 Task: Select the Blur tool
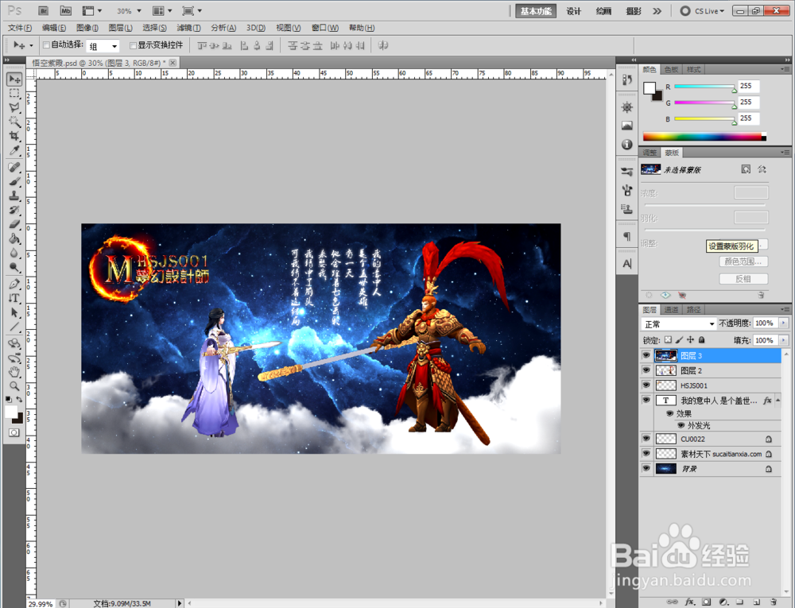point(14,252)
